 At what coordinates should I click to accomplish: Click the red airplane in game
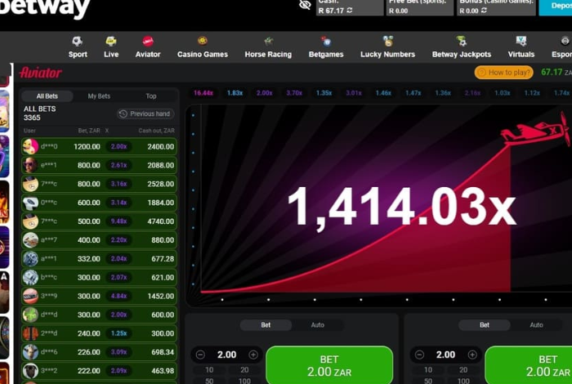535,131
